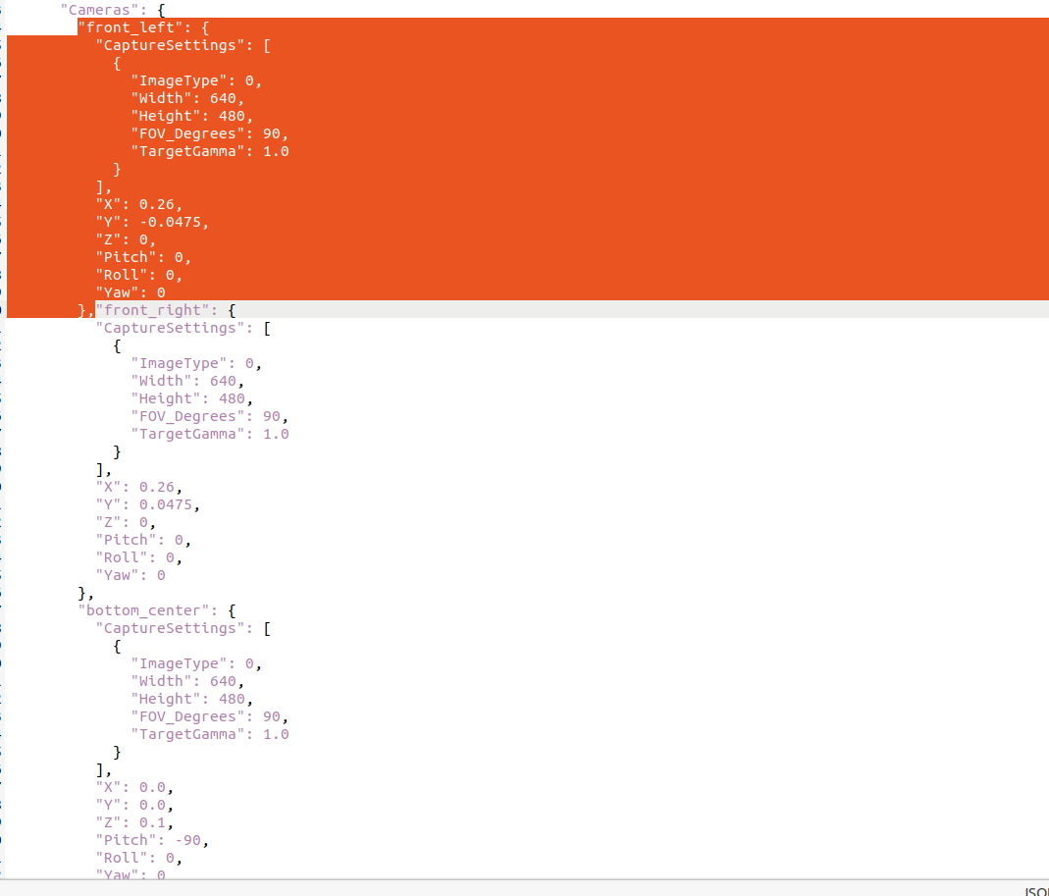This screenshot has height=896, width=1049.
Task: Click the closing brace before "bottom_center"
Action: pyautogui.click(x=82, y=593)
